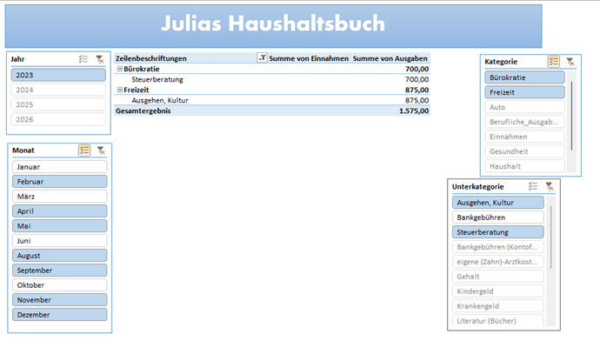Select eigene (Zahn)-Arztkost... in the Unterkategorie slicer
The image size is (600, 341).
click(x=498, y=262)
